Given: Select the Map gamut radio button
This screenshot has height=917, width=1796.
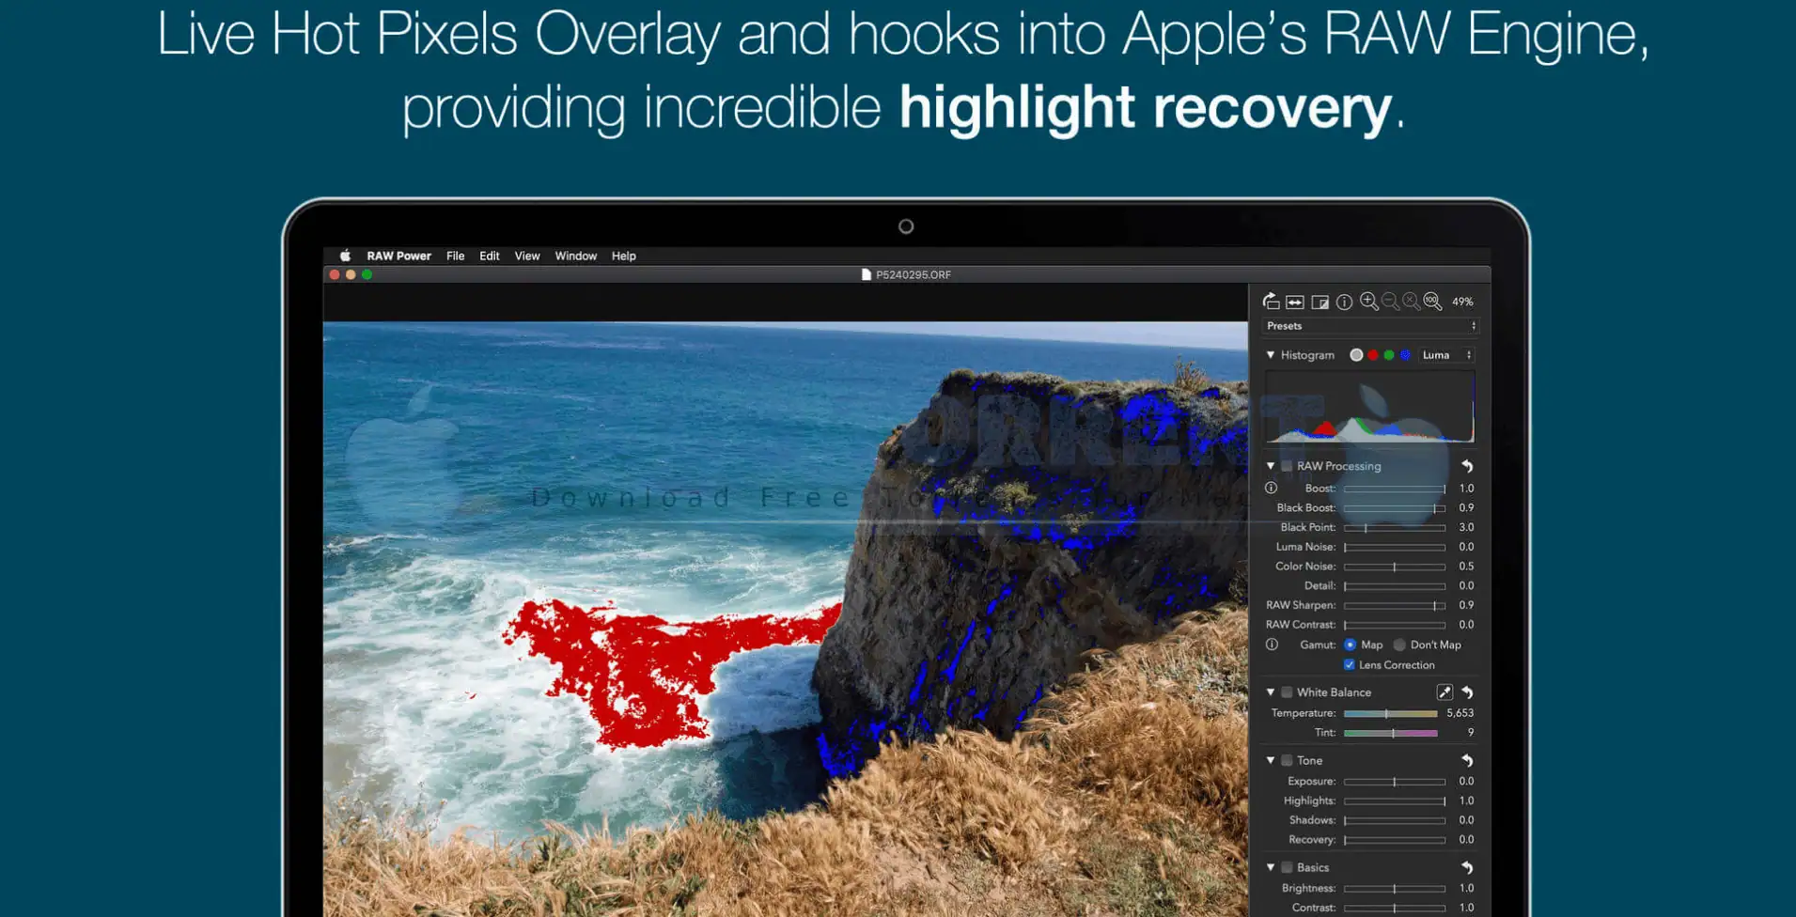Looking at the screenshot, I should (1350, 645).
